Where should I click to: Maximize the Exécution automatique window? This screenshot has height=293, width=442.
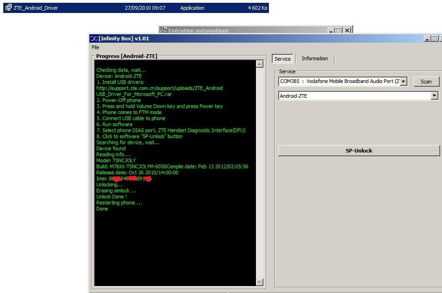tap(339, 31)
